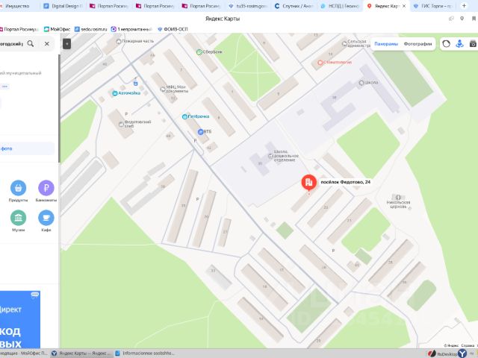Viewport: 478px width, 358px height.
Task: Click the side panel vertical scrollbar
Action: pos(59,109)
